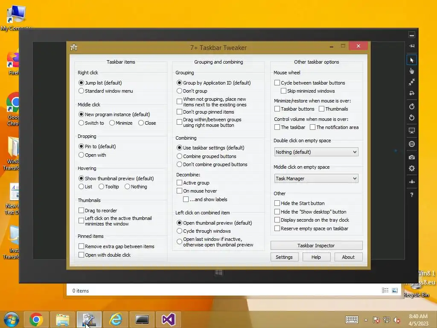Open the Taskbar Inspector
Screen dimensions: 437x328
316,246
